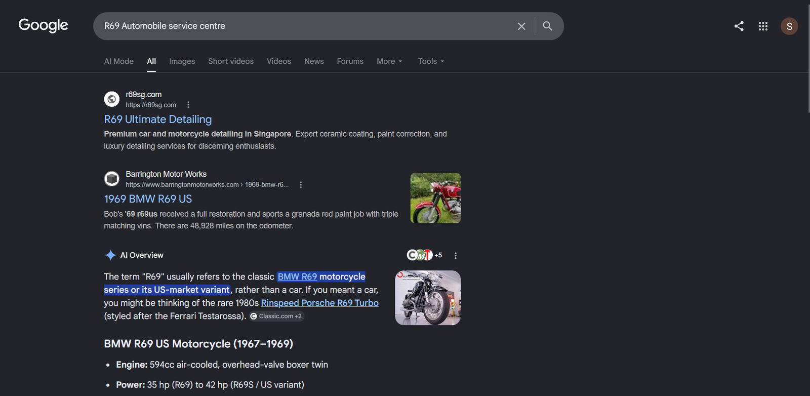Open 1969 BMW R69 US result link

(x=148, y=199)
